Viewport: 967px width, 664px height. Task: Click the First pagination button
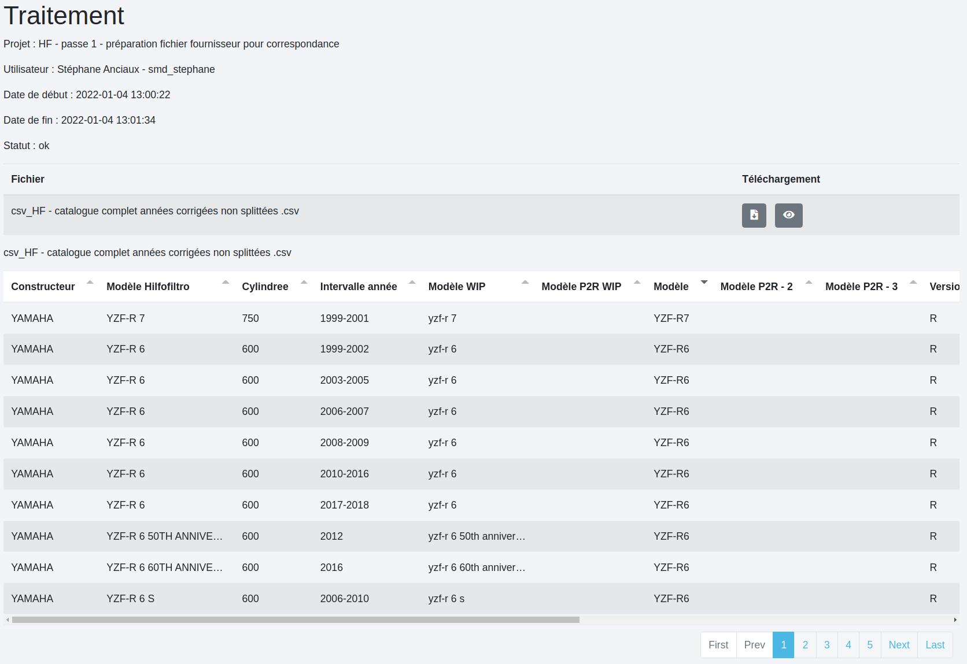[718, 645]
